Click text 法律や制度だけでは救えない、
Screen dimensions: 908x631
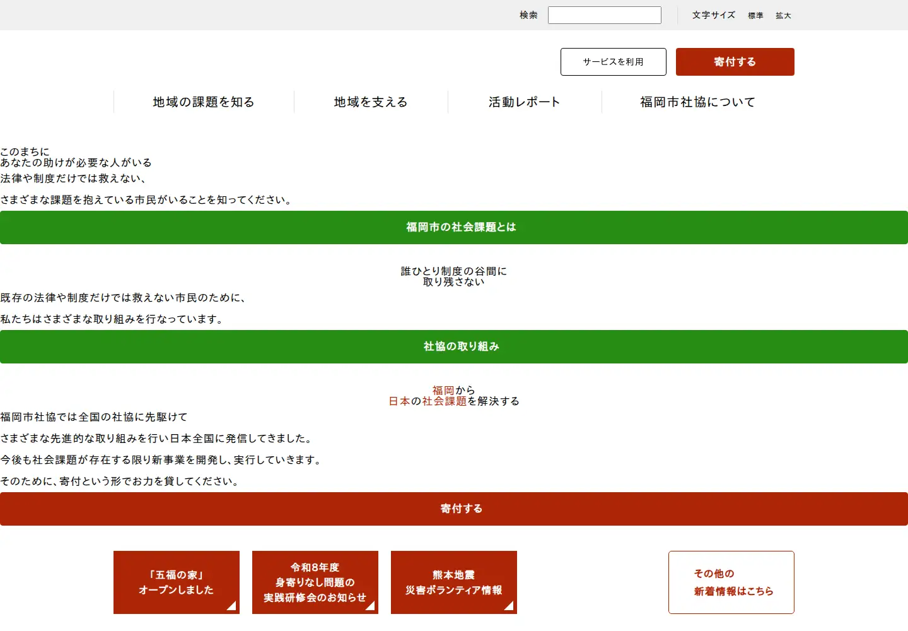click(x=74, y=179)
